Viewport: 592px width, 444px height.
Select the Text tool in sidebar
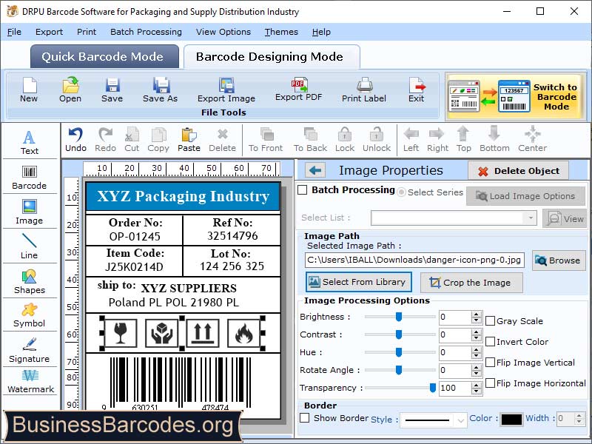coord(30,142)
